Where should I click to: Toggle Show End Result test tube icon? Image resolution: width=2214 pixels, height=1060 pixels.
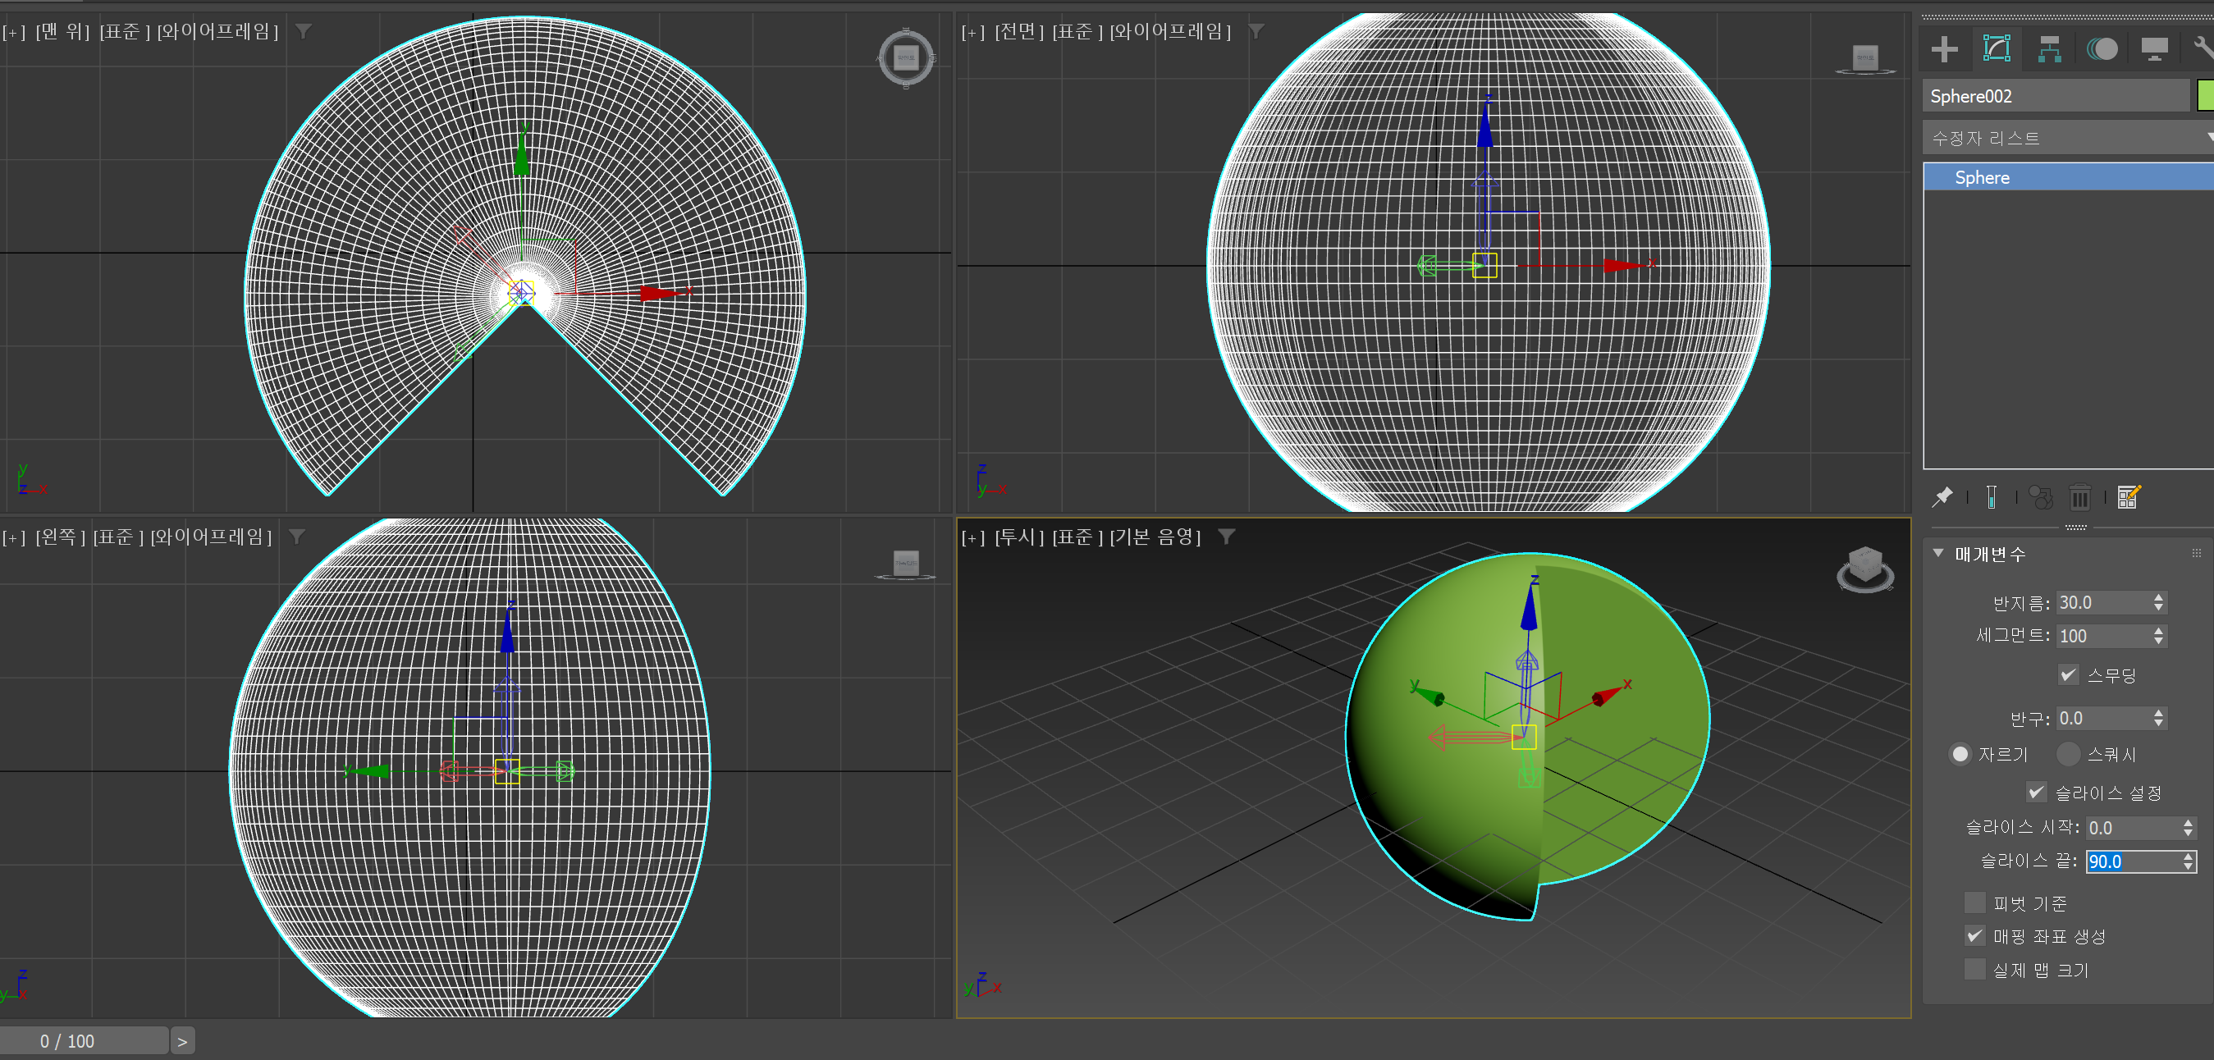pyautogui.click(x=1992, y=496)
